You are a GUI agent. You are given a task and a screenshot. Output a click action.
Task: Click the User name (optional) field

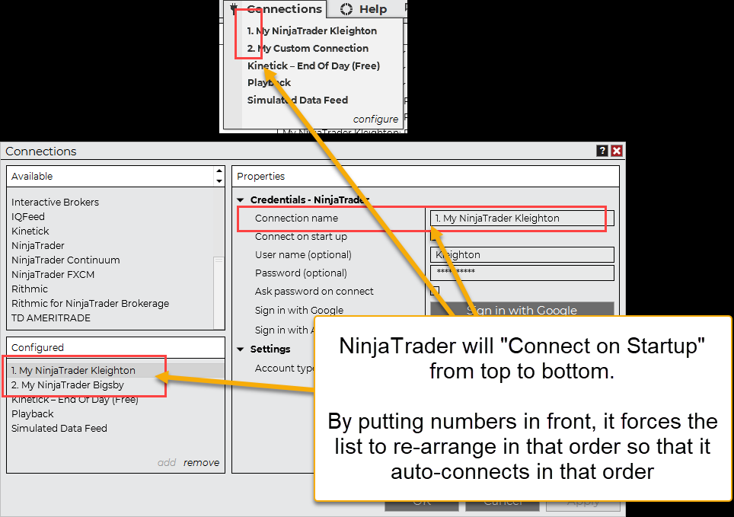click(x=522, y=255)
